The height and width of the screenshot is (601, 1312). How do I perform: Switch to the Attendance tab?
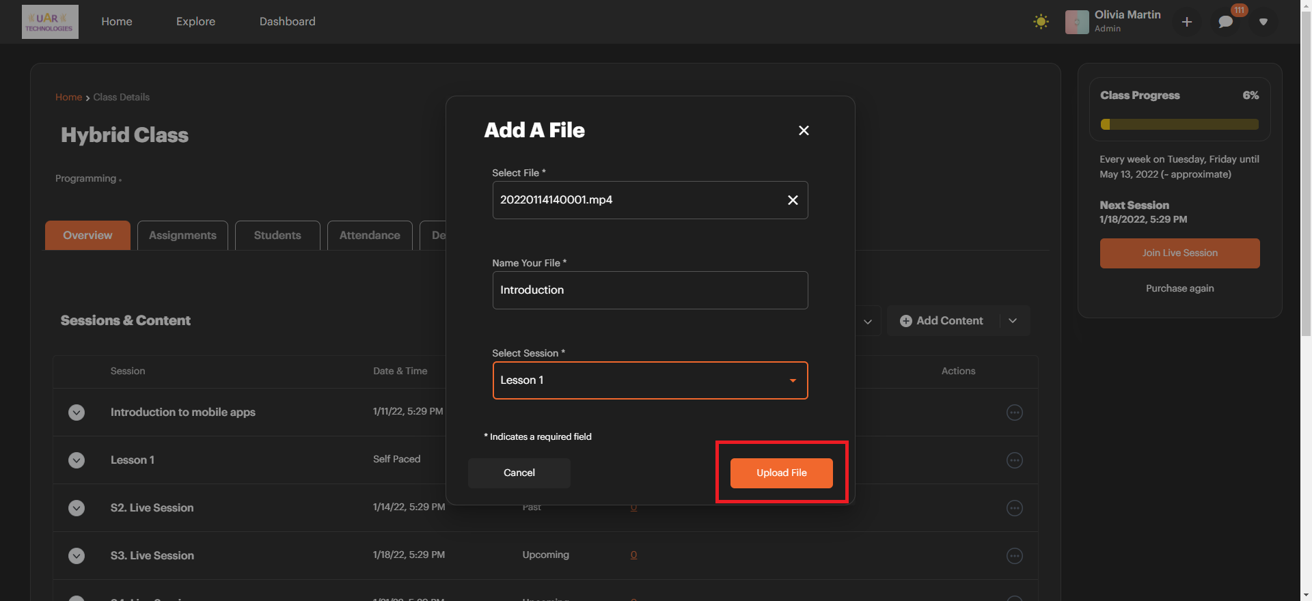tap(370, 236)
